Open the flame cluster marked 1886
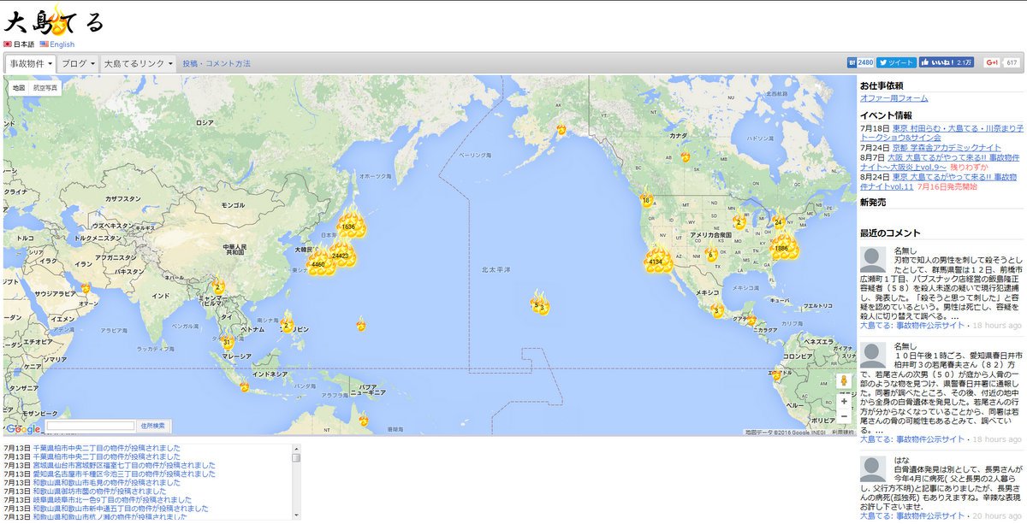The width and height of the screenshot is (1027, 524). coord(782,246)
